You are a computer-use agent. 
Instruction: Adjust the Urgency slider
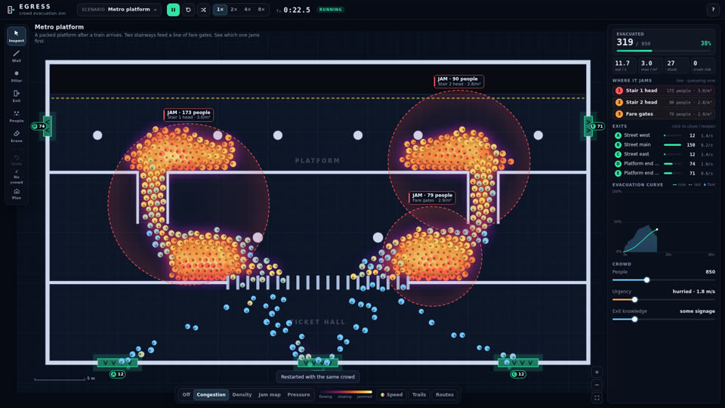click(x=664, y=300)
